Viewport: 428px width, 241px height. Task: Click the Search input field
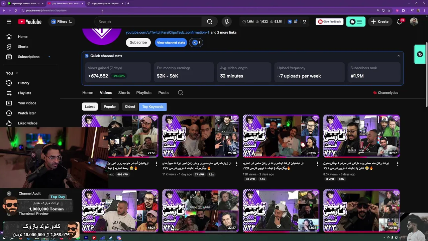pyautogui.click(x=148, y=22)
